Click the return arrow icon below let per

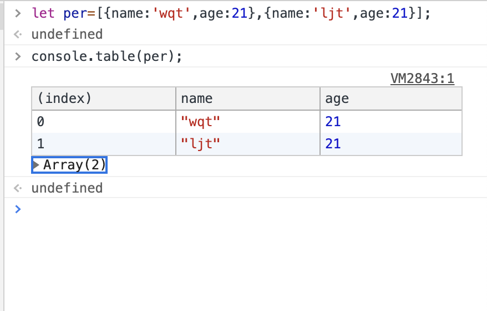tap(18, 34)
